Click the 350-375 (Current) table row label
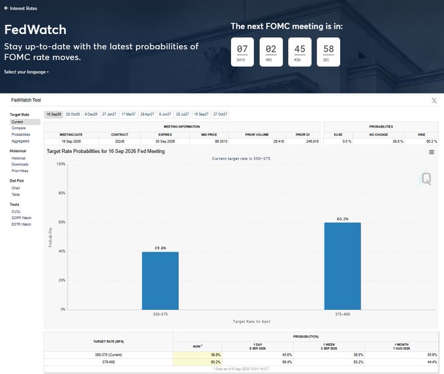This screenshot has height=374, width=444. point(108,355)
